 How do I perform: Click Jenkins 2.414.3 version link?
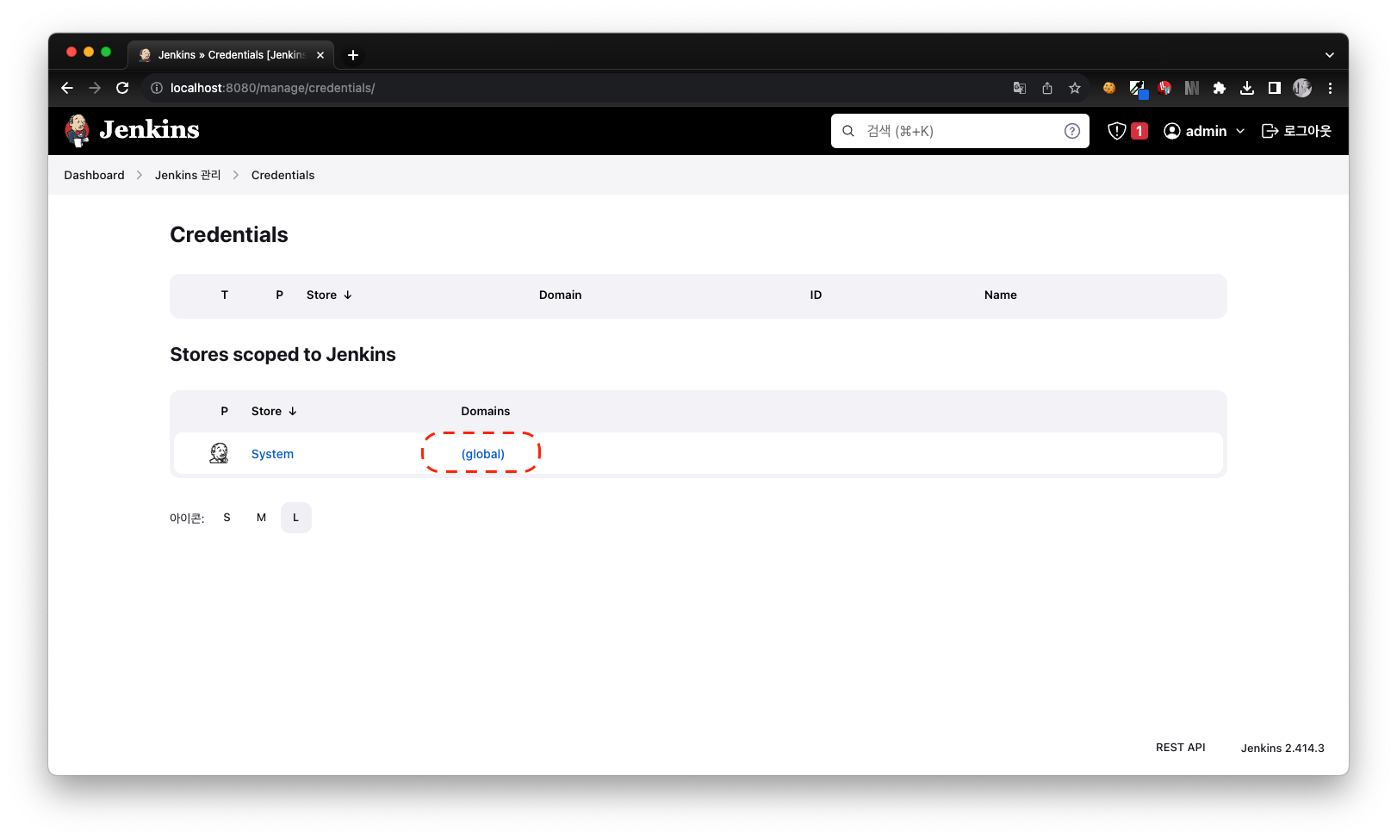[1282, 748]
